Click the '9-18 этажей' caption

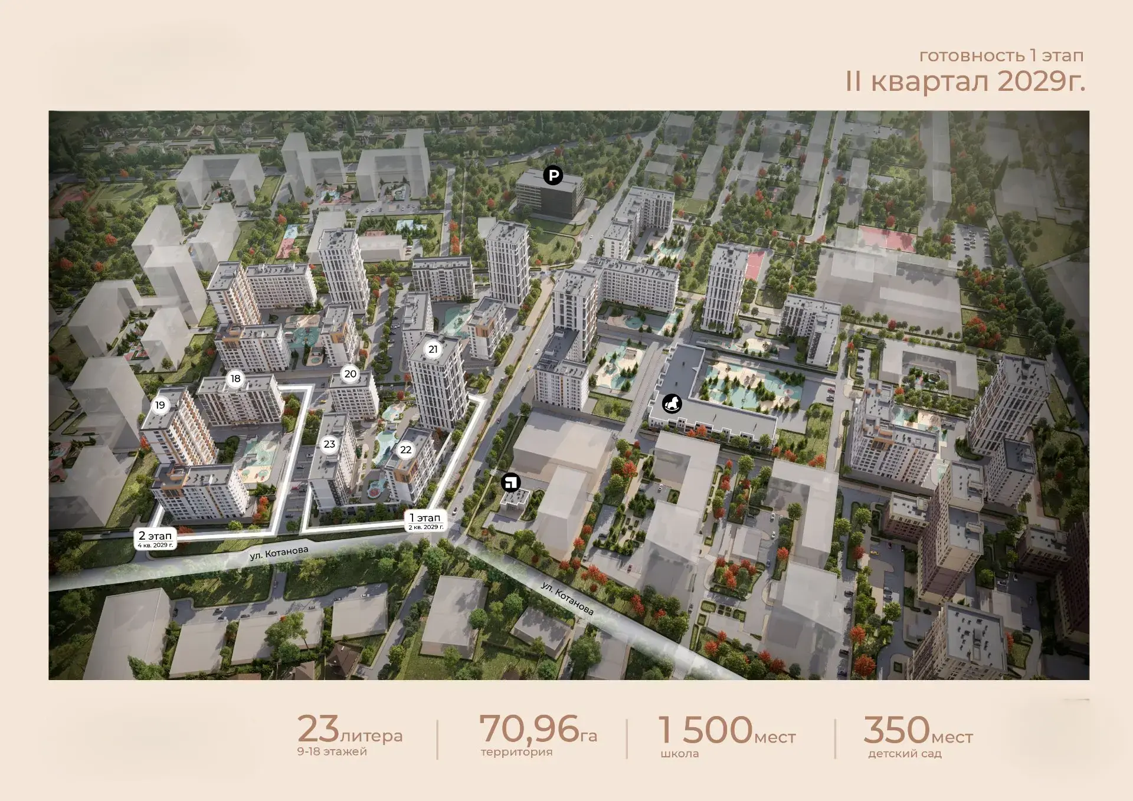point(332,751)
